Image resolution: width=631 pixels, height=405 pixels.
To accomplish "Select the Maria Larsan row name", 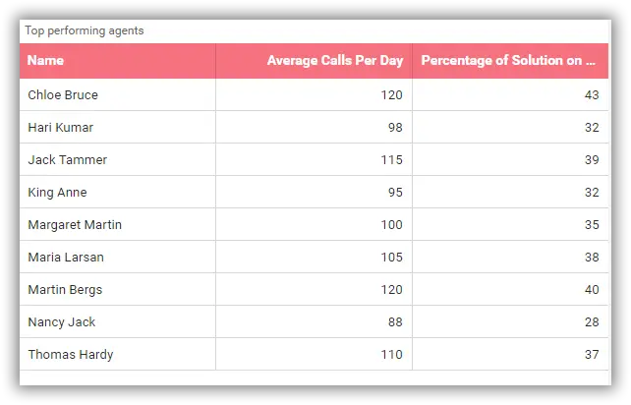I will pos(66,258).
